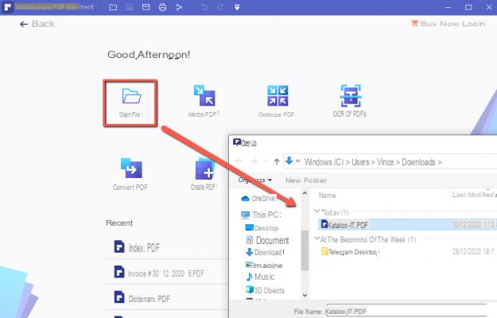The image size is (497, 318).
Task: Click Vince in the path bar
Action: pos(385,162)
